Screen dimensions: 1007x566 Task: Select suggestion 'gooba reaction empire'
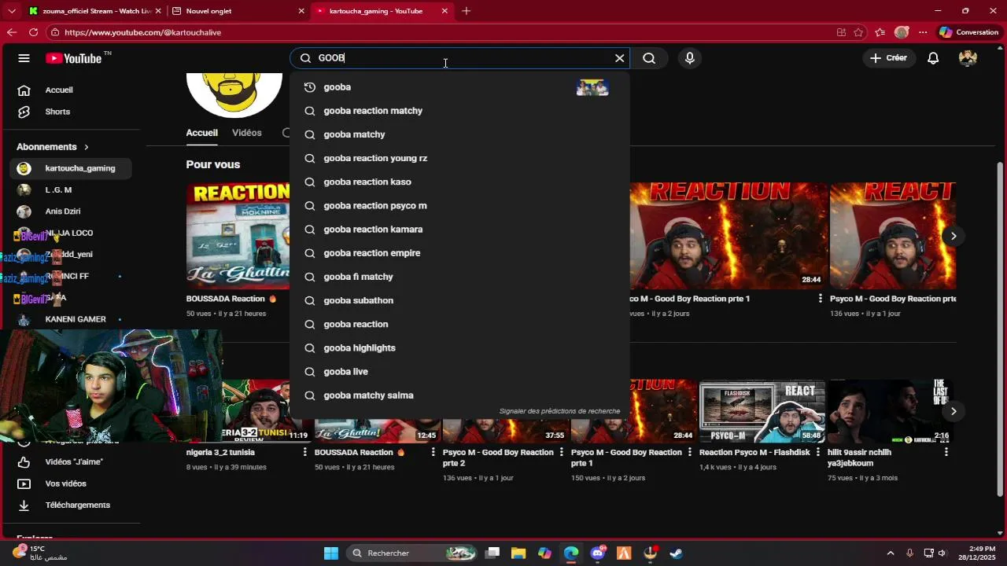[x=459, y=253]
